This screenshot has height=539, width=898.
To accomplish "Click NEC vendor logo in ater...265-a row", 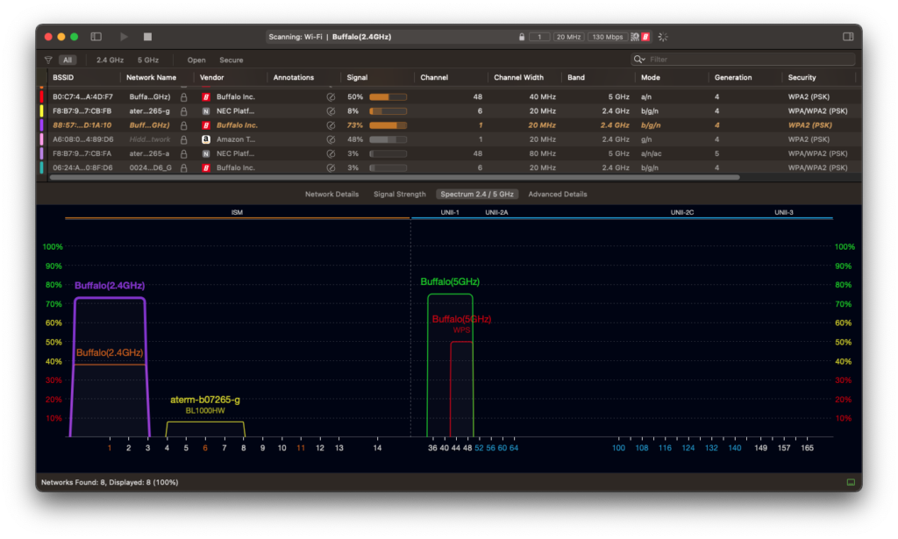I will click(206, 154).
